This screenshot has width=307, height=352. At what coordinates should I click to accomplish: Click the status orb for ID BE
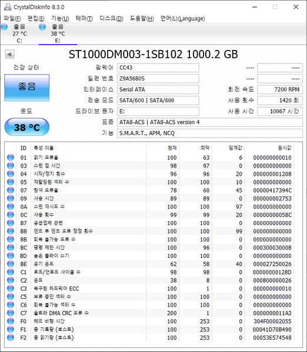(x=11, y=264)
